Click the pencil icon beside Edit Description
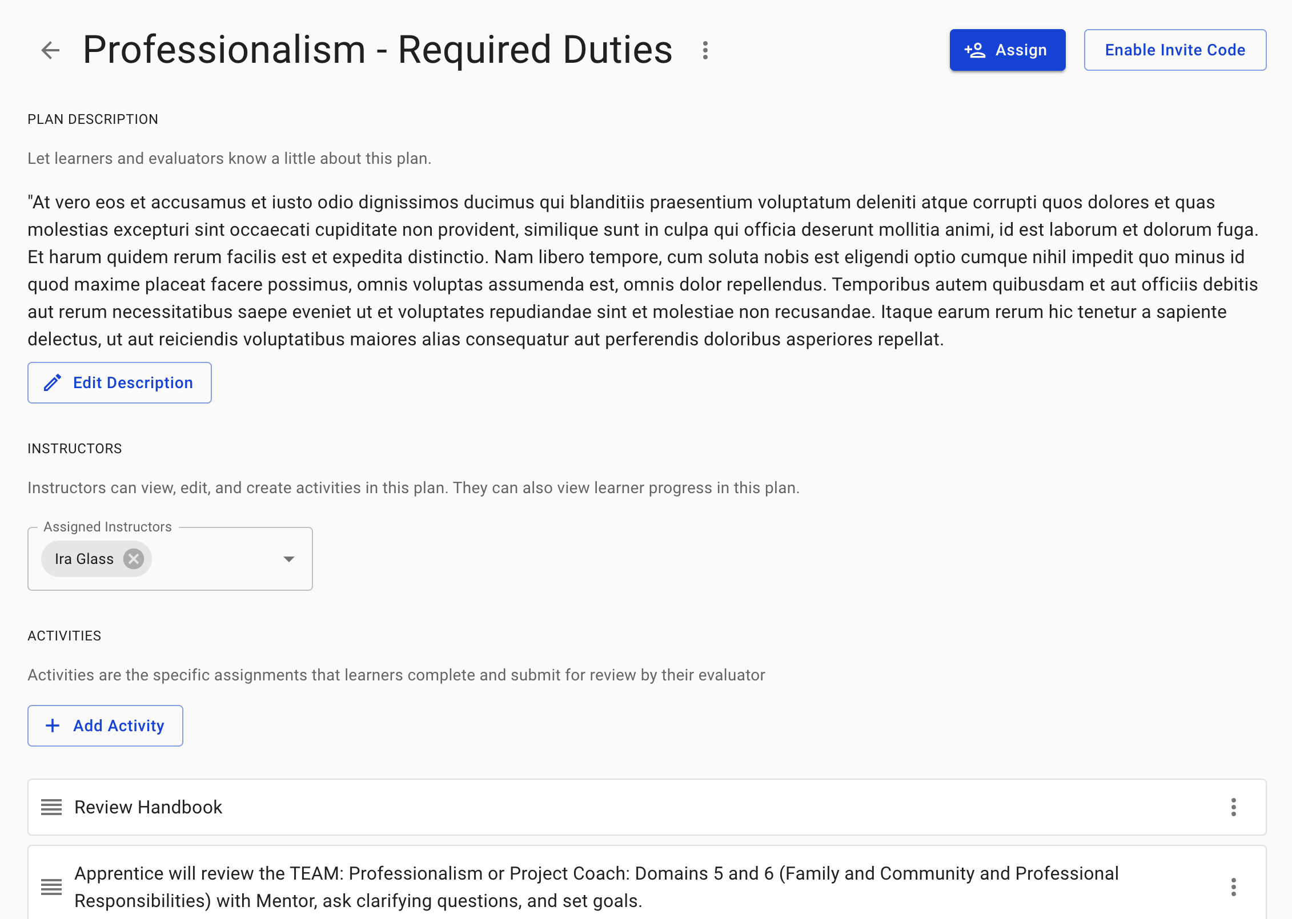Screen dimensions: 1292x919 [53, 382]
